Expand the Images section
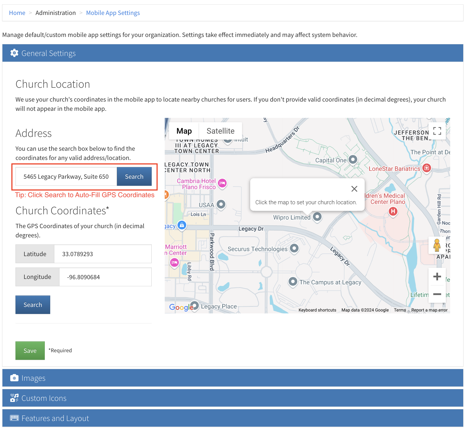Screen dimensions: 470x434 tap(233, 378)
